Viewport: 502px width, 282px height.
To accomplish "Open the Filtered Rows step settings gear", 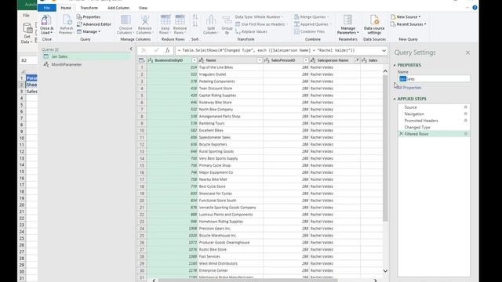I will click(x=465, y=134).
